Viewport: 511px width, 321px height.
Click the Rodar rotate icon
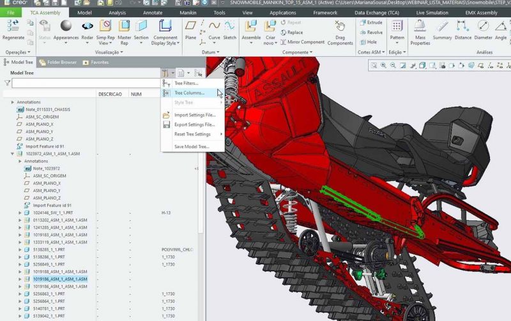pos(87,26)
